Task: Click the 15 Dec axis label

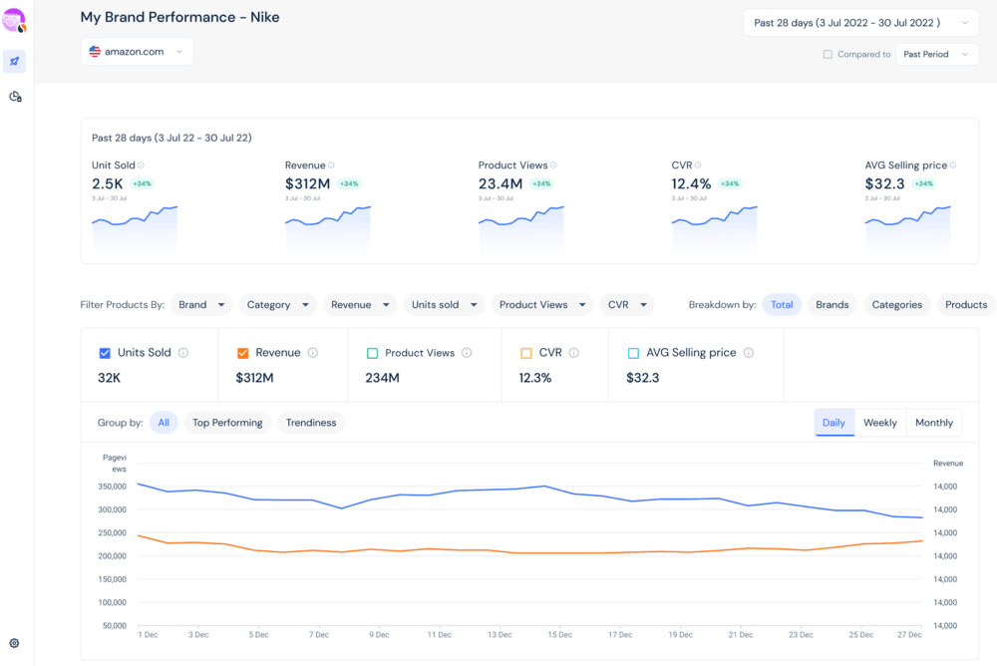Action: coord(560,635)
